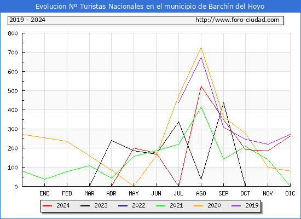Screen dimensions: 301x219
Task: Click the 100 value on the Y axis
Action: coord(13,168)
